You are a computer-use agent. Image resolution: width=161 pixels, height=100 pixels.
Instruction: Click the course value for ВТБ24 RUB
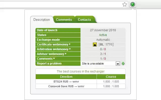pyautogui.click(x=111, y=81)
